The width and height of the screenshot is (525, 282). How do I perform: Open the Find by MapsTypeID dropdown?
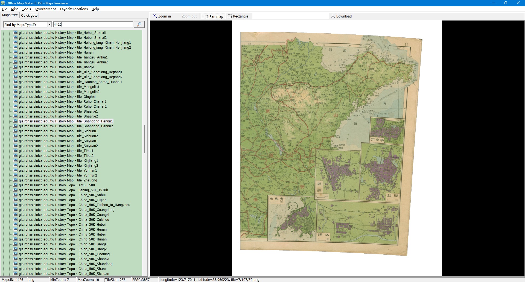49,25
